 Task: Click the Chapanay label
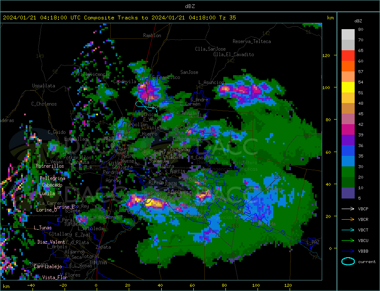coord(180,150)
